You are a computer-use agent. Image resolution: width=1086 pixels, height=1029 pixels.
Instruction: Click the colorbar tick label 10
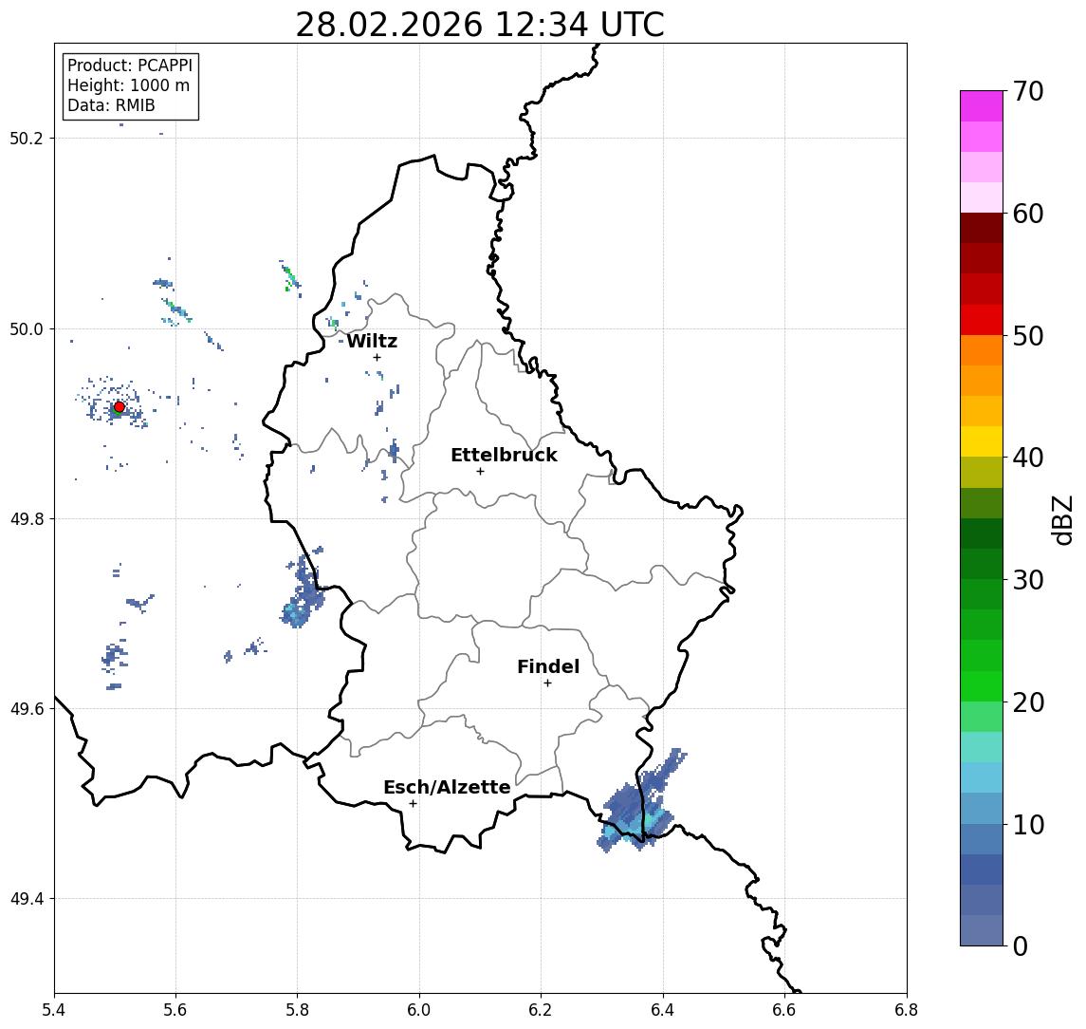[x=1028, y=824]
